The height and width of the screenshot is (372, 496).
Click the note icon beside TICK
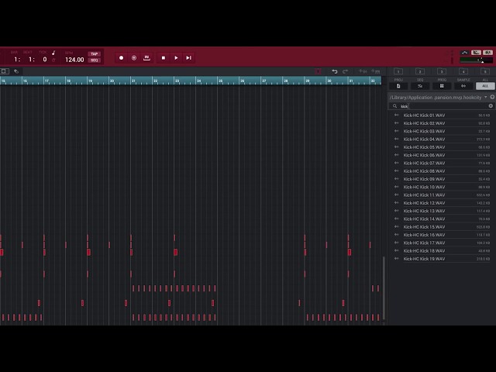[53, 53]
